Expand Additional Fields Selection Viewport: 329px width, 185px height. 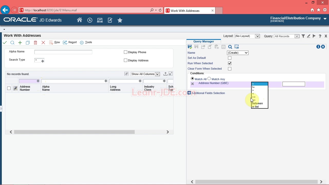click(189, 93)
